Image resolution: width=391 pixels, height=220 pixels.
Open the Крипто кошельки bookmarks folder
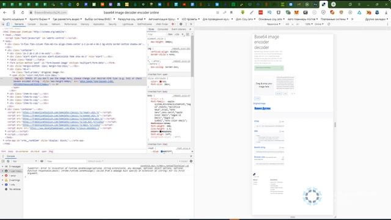14,19
